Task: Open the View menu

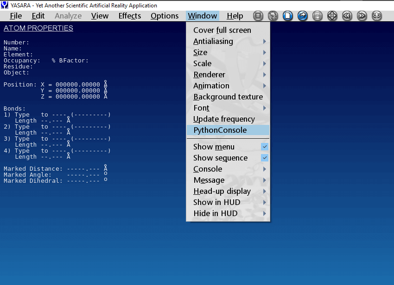Action: tap(100, 16)
